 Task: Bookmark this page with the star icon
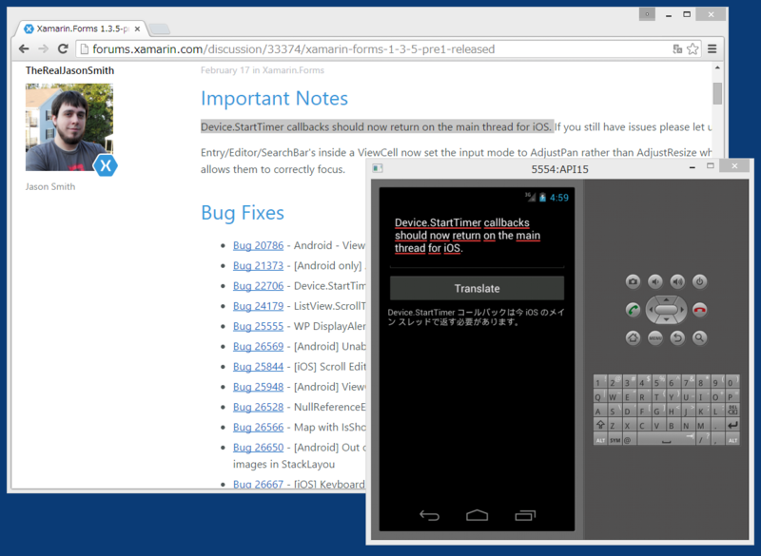click(693, 49)
